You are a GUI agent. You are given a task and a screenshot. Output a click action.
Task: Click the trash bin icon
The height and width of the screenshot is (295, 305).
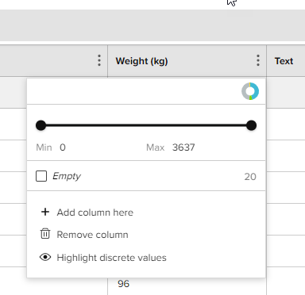(x=45, y=234)
